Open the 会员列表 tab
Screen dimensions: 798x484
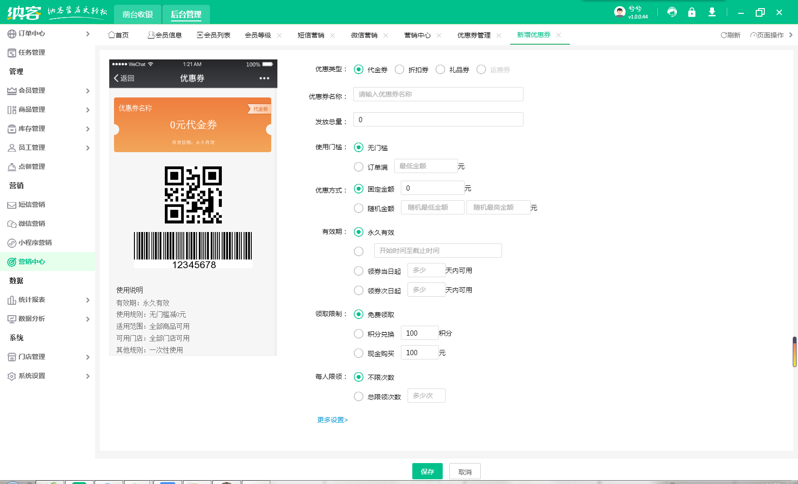214,35
